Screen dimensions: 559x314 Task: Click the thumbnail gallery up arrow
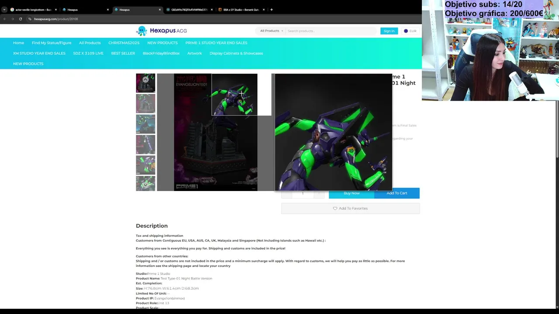[145, 79]
